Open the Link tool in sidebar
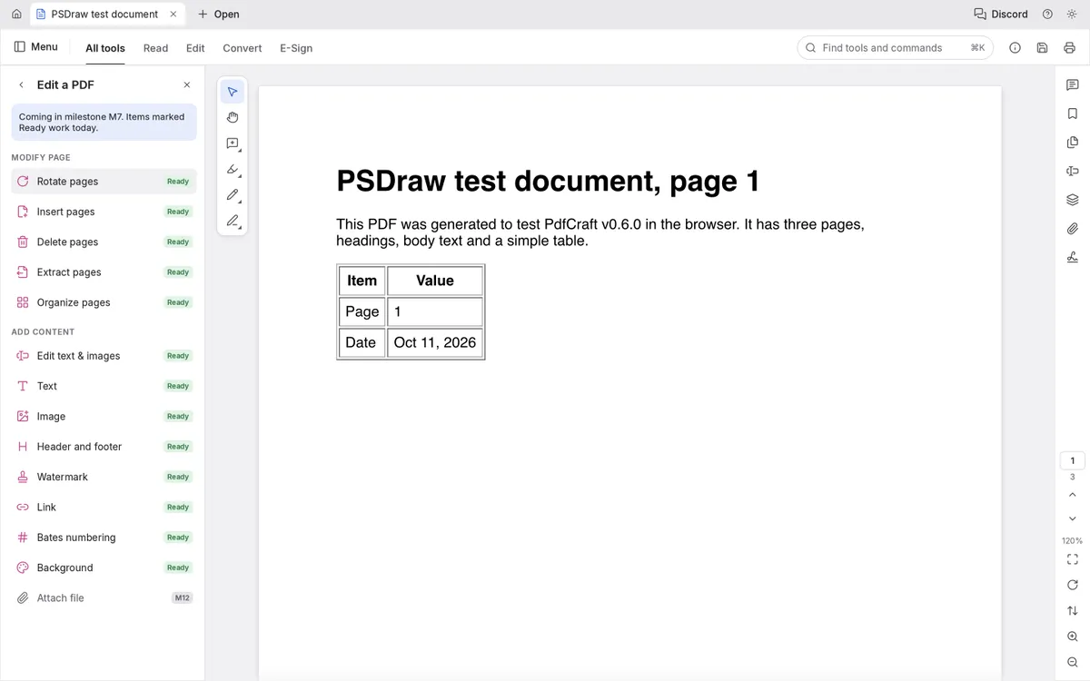The height and width of the screenshot is (681, 1090). point(104,508)
